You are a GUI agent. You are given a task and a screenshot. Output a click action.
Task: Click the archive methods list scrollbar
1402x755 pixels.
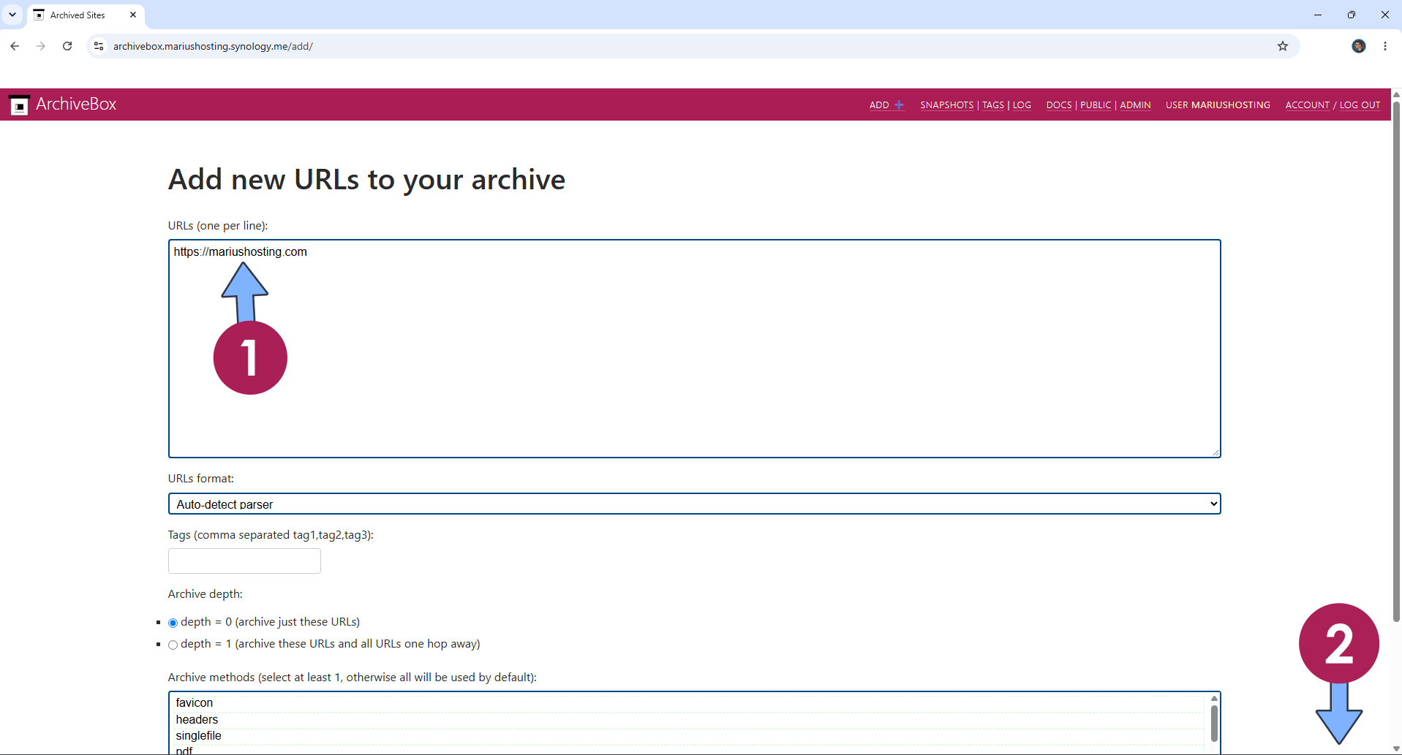[1214, 724]
